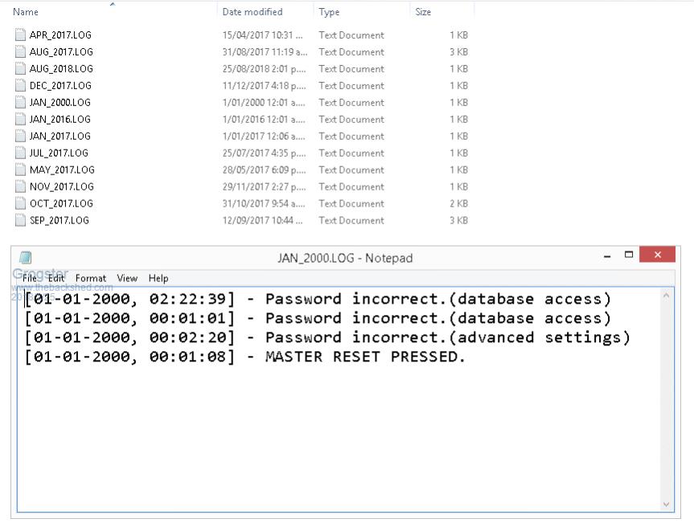Sort by Date modified column header
The image size is (694, 531).
(253, 12)
